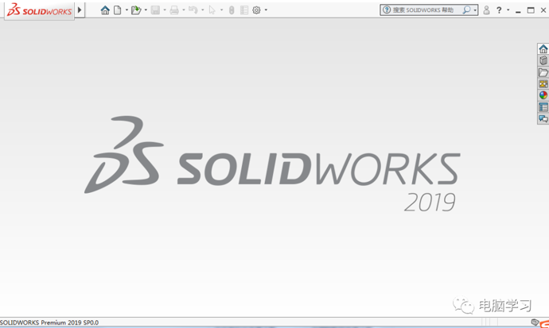Click the Print icon

point(174,10)
